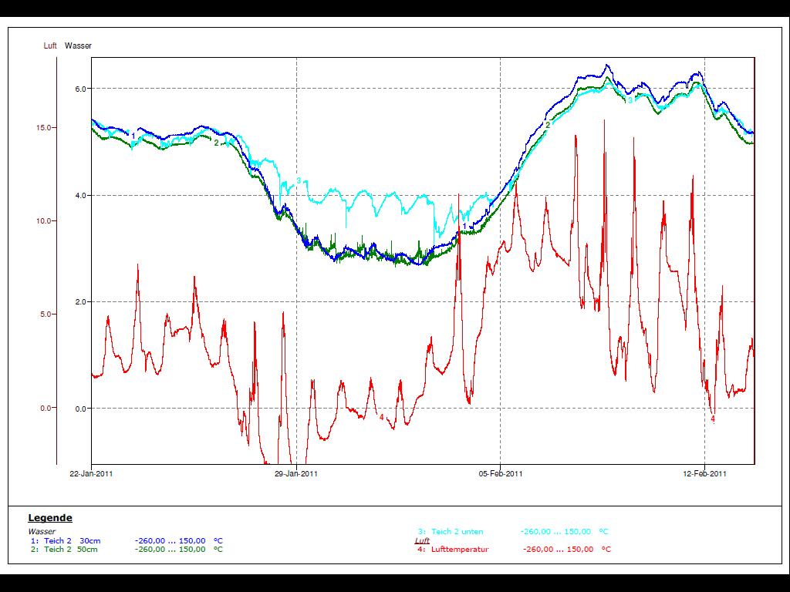
Task: Click the 29-Jan-2011 date label
Action: click(x=296, y=474)
